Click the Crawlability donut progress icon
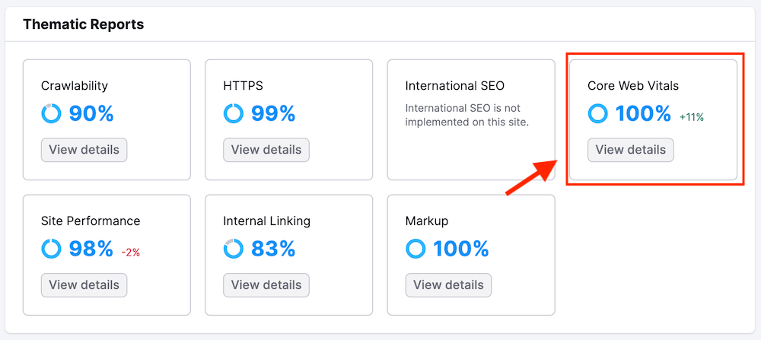Image resolution: width=761 pixels, height=340 pixels. click(x=51, y=114)
